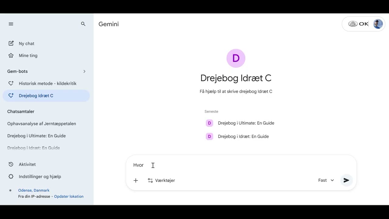This screenshot has height=219, width=389.
Task: Open sidebar chat Drejebog i Ultimate: En Guide
Action: tap(36, 136)
